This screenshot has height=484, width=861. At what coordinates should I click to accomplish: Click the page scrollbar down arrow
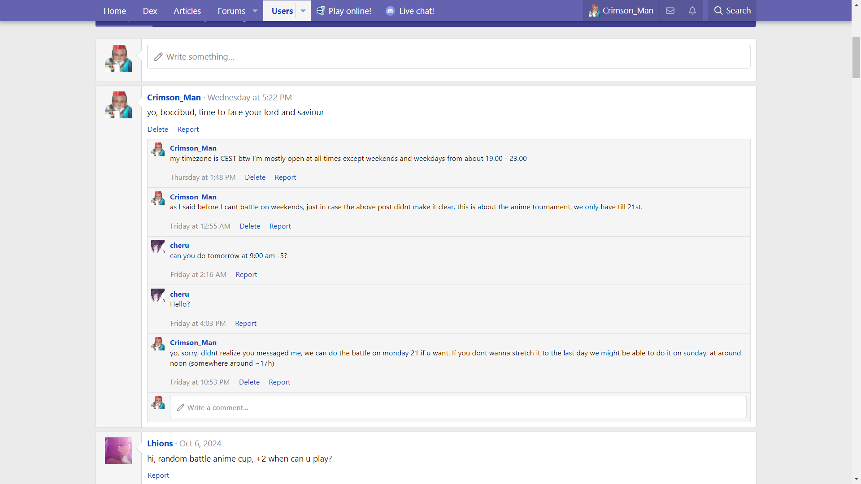856,479
